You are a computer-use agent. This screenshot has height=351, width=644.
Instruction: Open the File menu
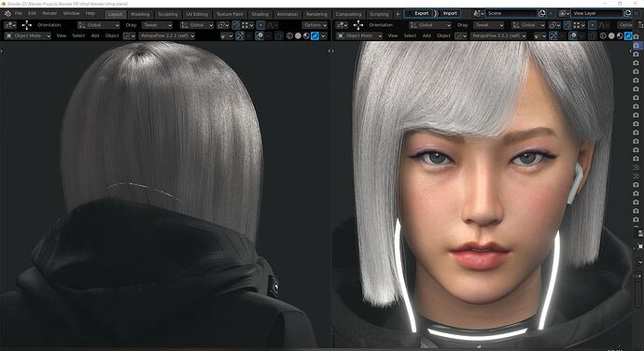point(19,13)
